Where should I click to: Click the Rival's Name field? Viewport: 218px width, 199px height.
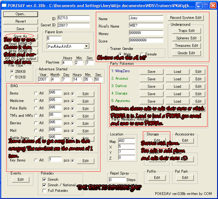click(146, 25)
